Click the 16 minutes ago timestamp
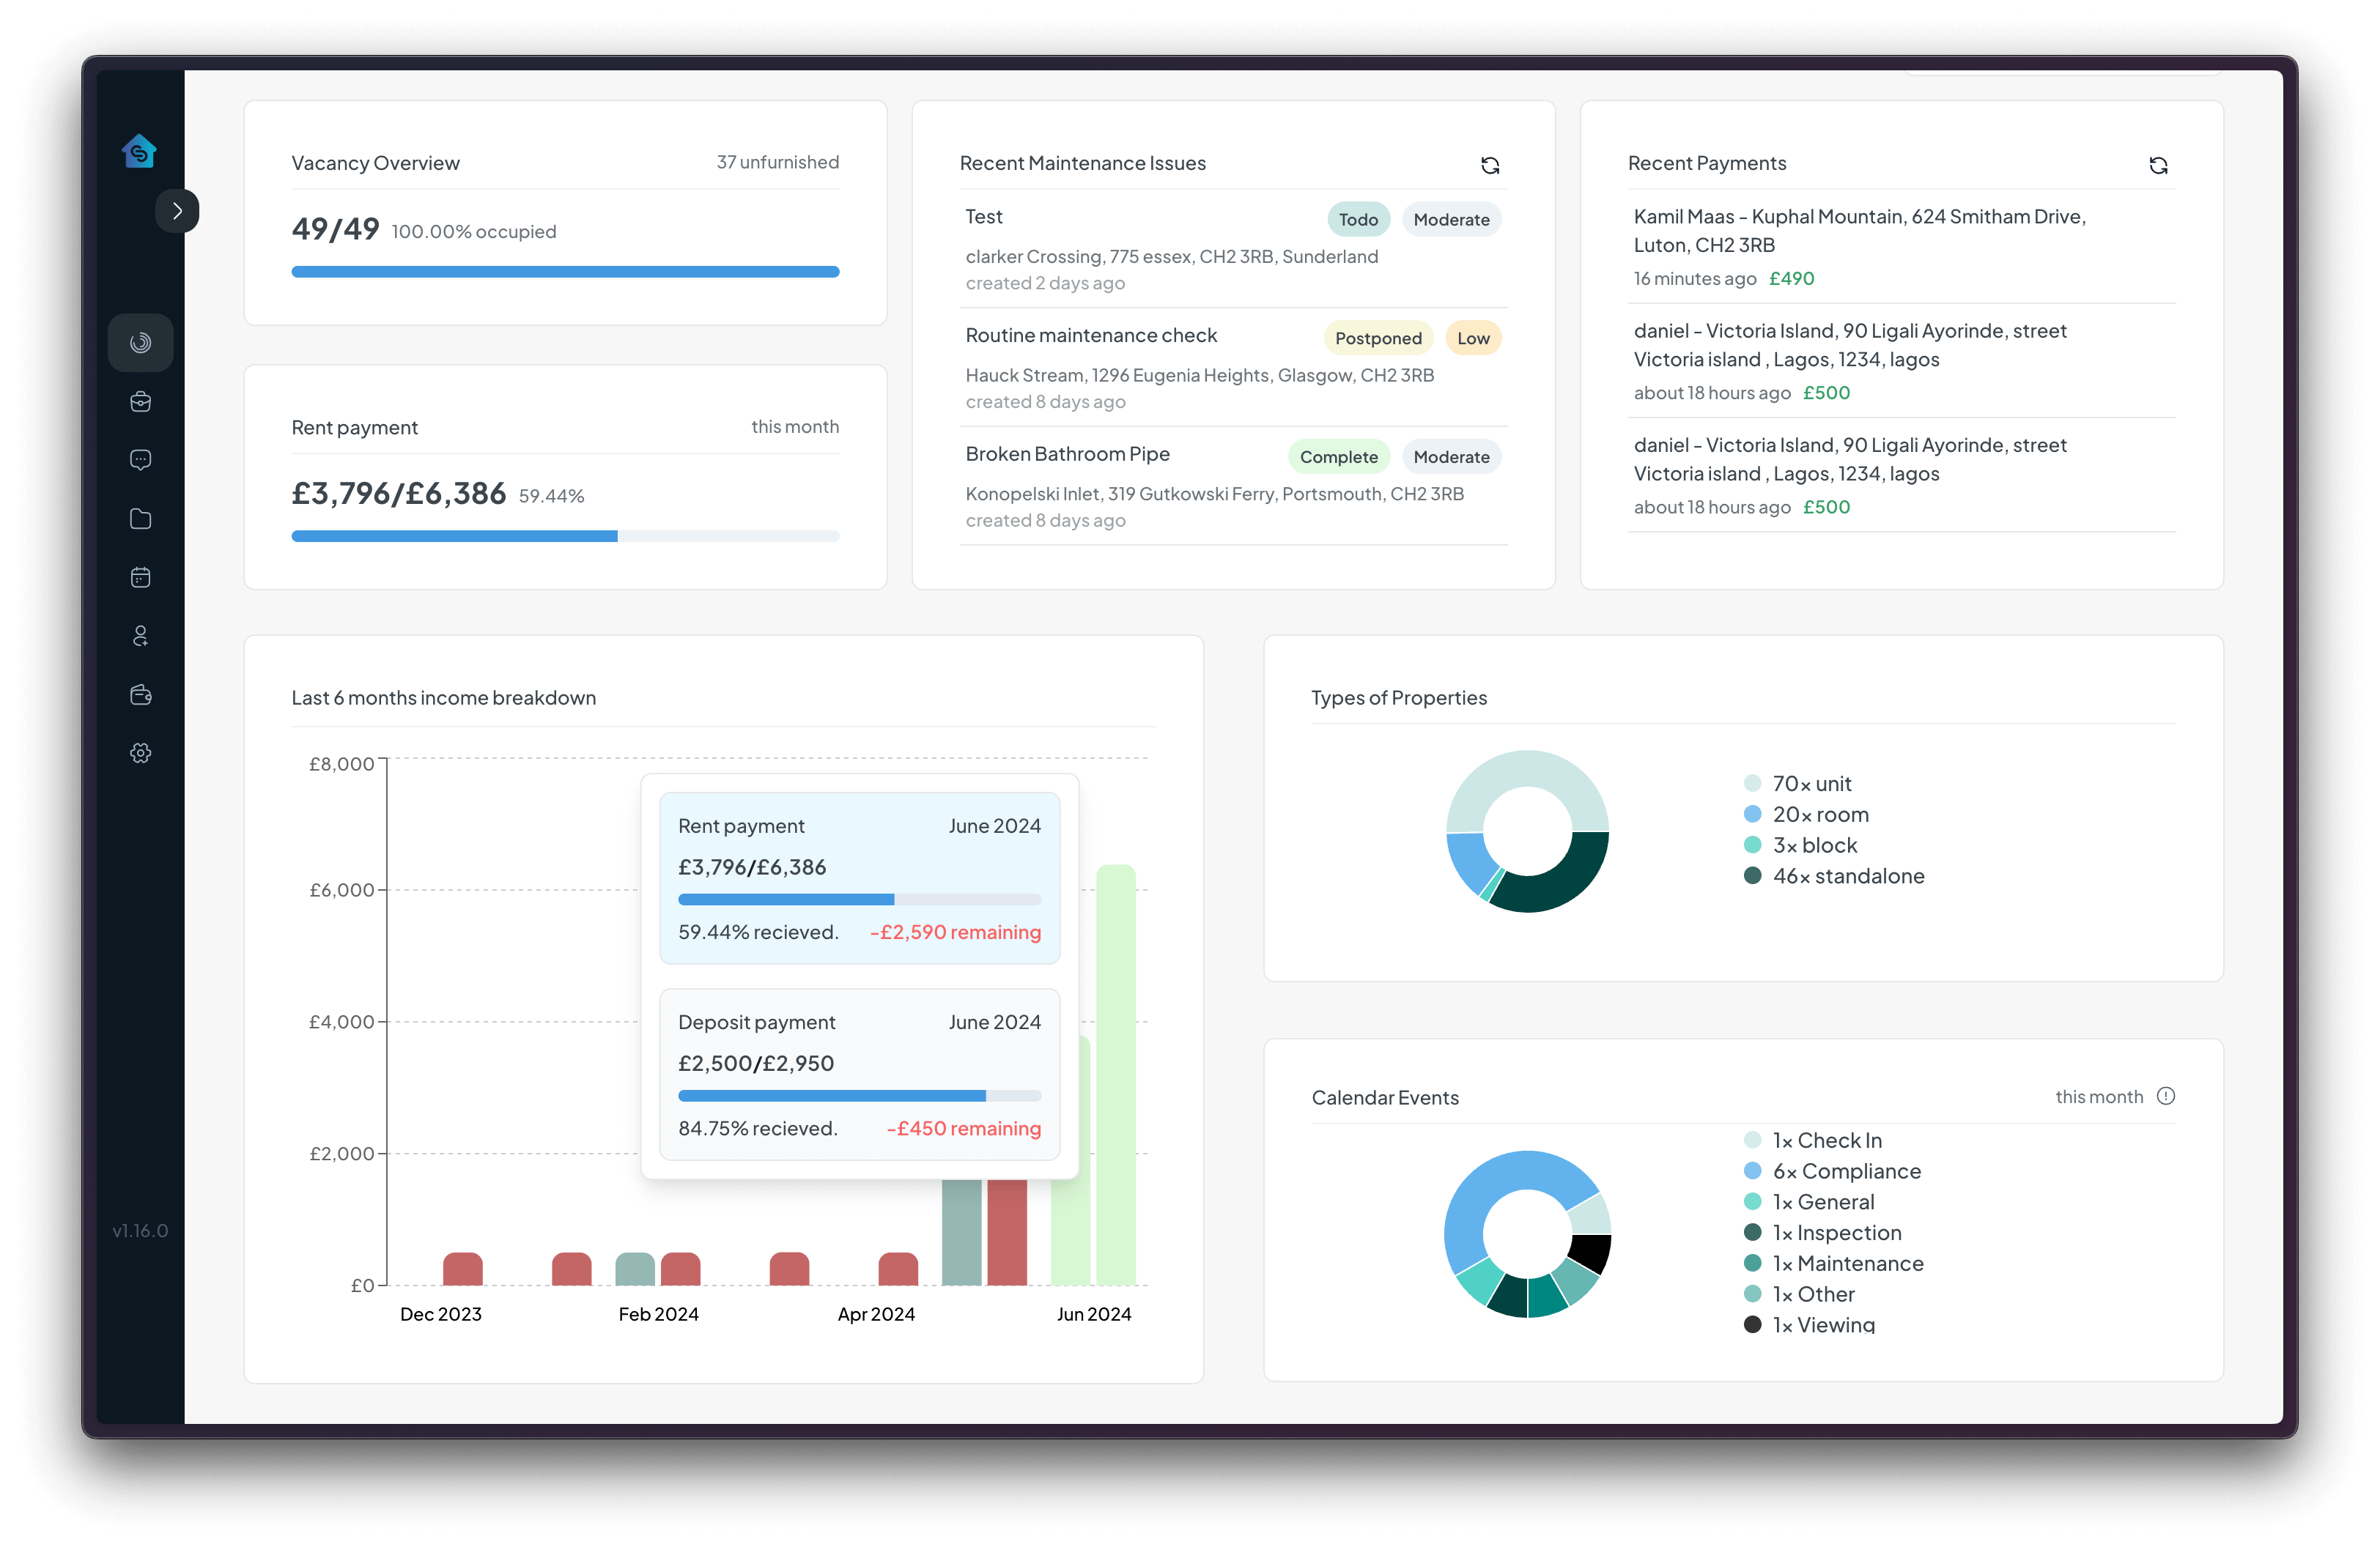The height and width of the screenshot is (1547, 2380). (x=1695, y=279)
